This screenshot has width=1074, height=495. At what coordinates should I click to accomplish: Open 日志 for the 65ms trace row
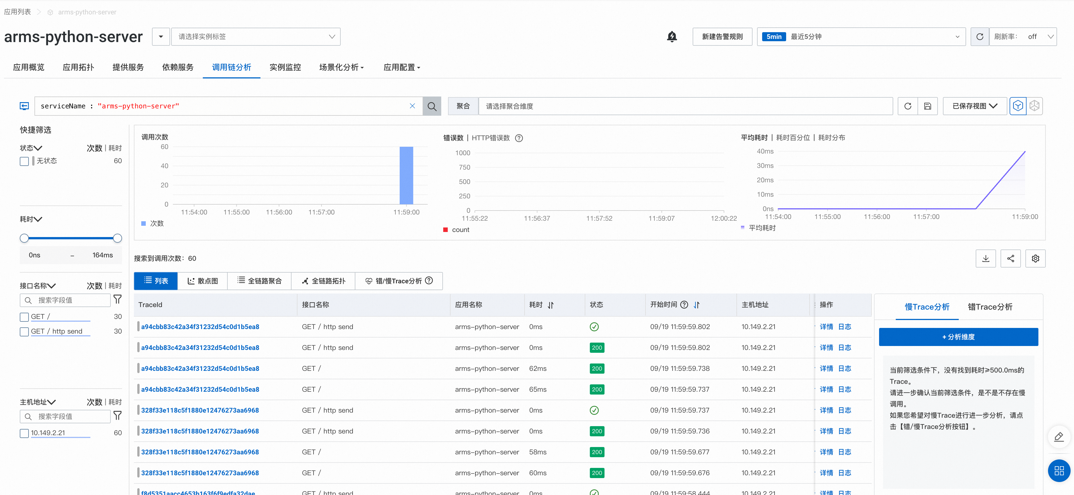pos(844,389)
